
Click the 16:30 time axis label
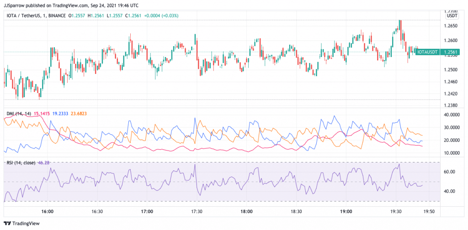(x=97, y=212)
